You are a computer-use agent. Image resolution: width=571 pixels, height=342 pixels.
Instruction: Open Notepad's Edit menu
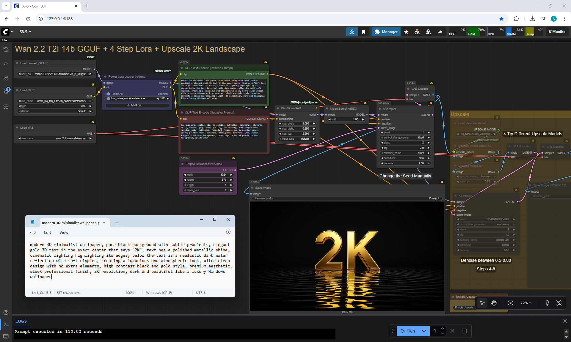pyautogui.click(x=47, y=232)
